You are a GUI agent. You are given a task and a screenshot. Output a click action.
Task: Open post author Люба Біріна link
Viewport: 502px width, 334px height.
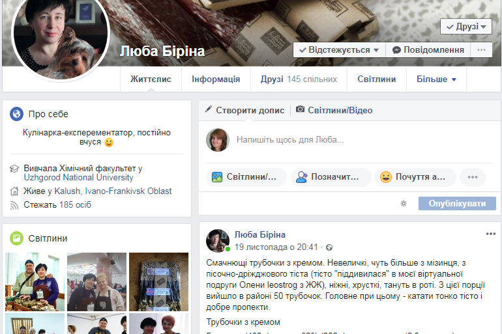pyautogui.click(x=260, y=234)
